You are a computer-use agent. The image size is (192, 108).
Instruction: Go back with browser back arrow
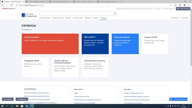tap(3, 5)
